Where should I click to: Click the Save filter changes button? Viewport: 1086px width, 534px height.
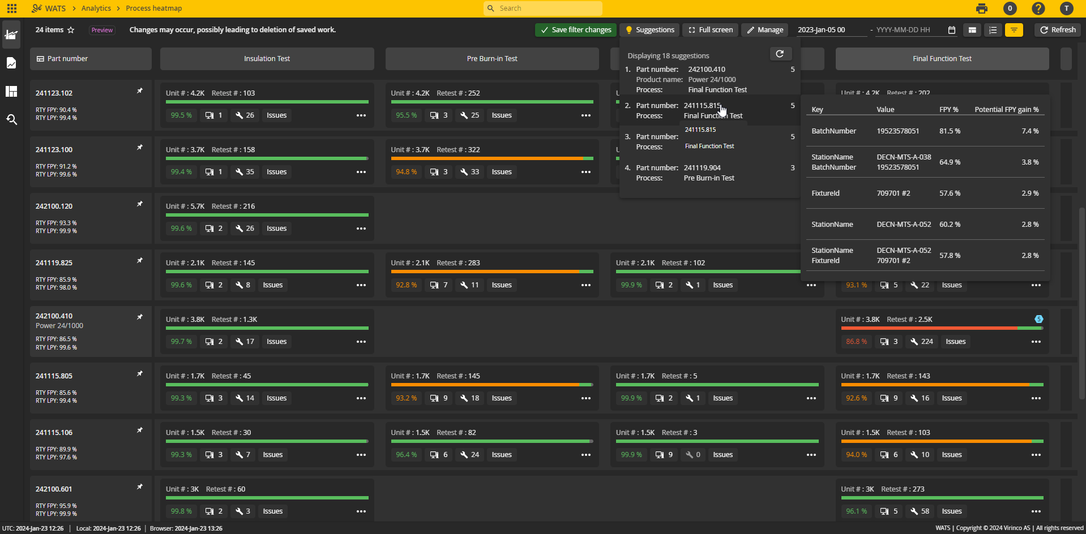click(x=575, y=29)
